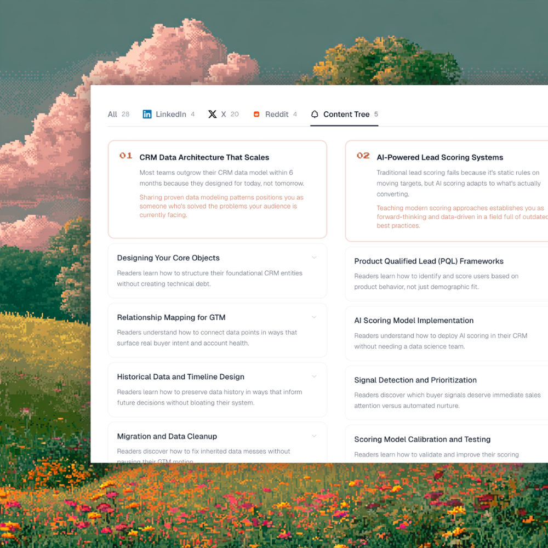Switch to the All tab
The height and width of the screenshot is (548, 548).
pyautogui.click(x=118, y=115)
